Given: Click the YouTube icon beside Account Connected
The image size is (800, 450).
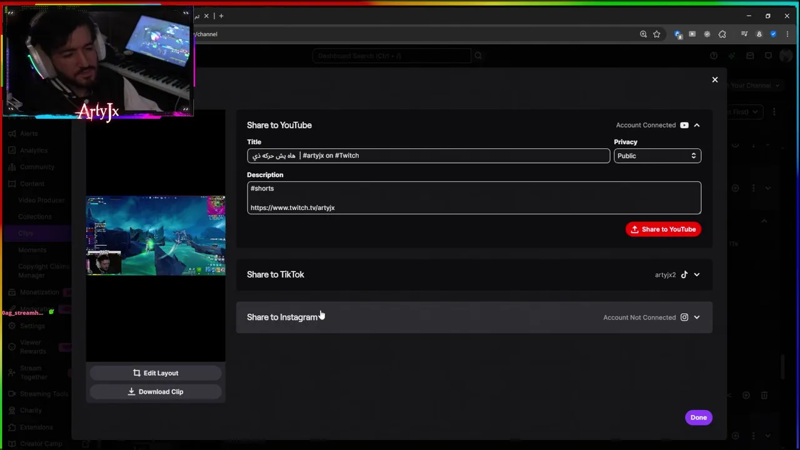Looking at the screenshot, I should coord(684,125).
